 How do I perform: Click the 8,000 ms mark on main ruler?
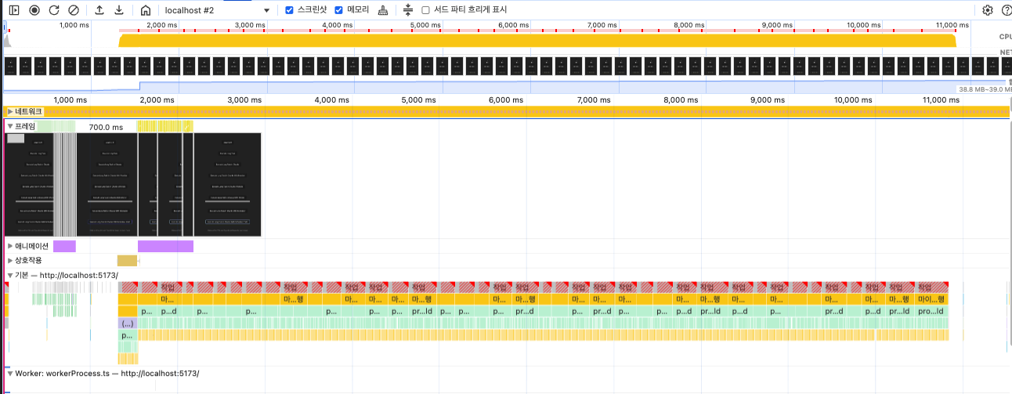click(x=681, y=100)
